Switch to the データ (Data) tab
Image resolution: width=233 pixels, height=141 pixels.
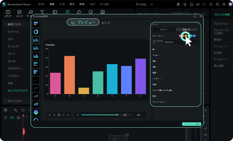pyautogui.click(x=106, y=23)
